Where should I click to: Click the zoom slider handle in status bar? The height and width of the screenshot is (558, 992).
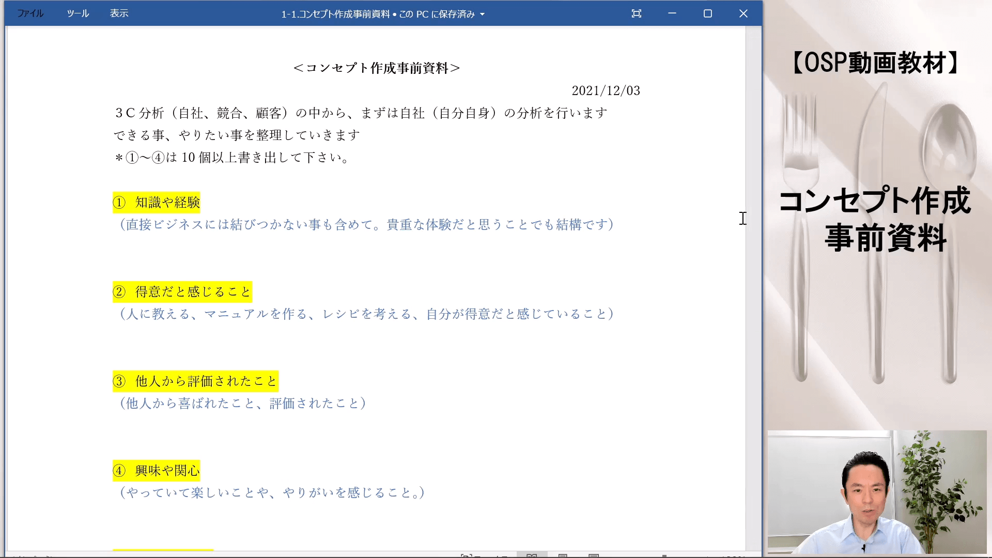(664, 556)
